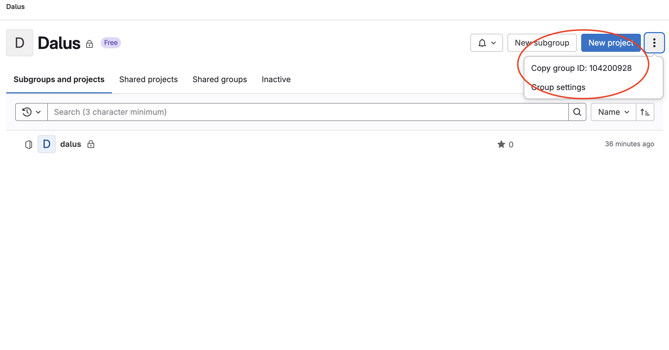
Task: Open recent searches history clock icon
Action: (26, 112)
